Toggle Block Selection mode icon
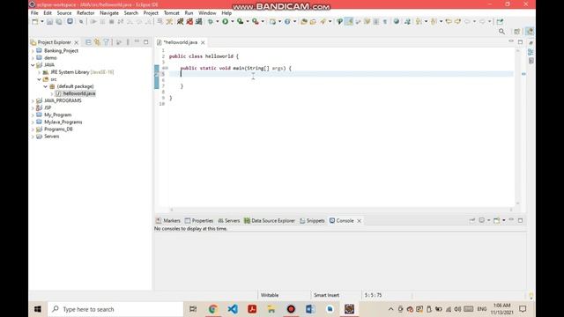 pos(376,21)
